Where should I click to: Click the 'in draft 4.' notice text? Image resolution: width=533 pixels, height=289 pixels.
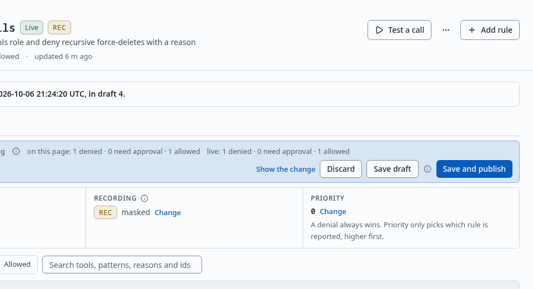click(x=107, y=94)
